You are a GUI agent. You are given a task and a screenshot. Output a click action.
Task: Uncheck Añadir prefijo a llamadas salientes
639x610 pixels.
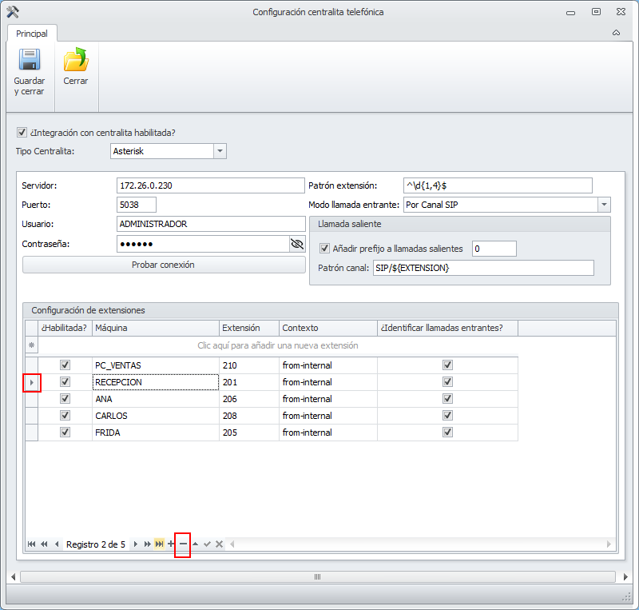tap(324, 249)
